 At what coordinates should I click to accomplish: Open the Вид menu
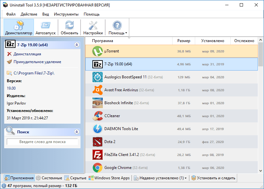(x=46, y=14)
